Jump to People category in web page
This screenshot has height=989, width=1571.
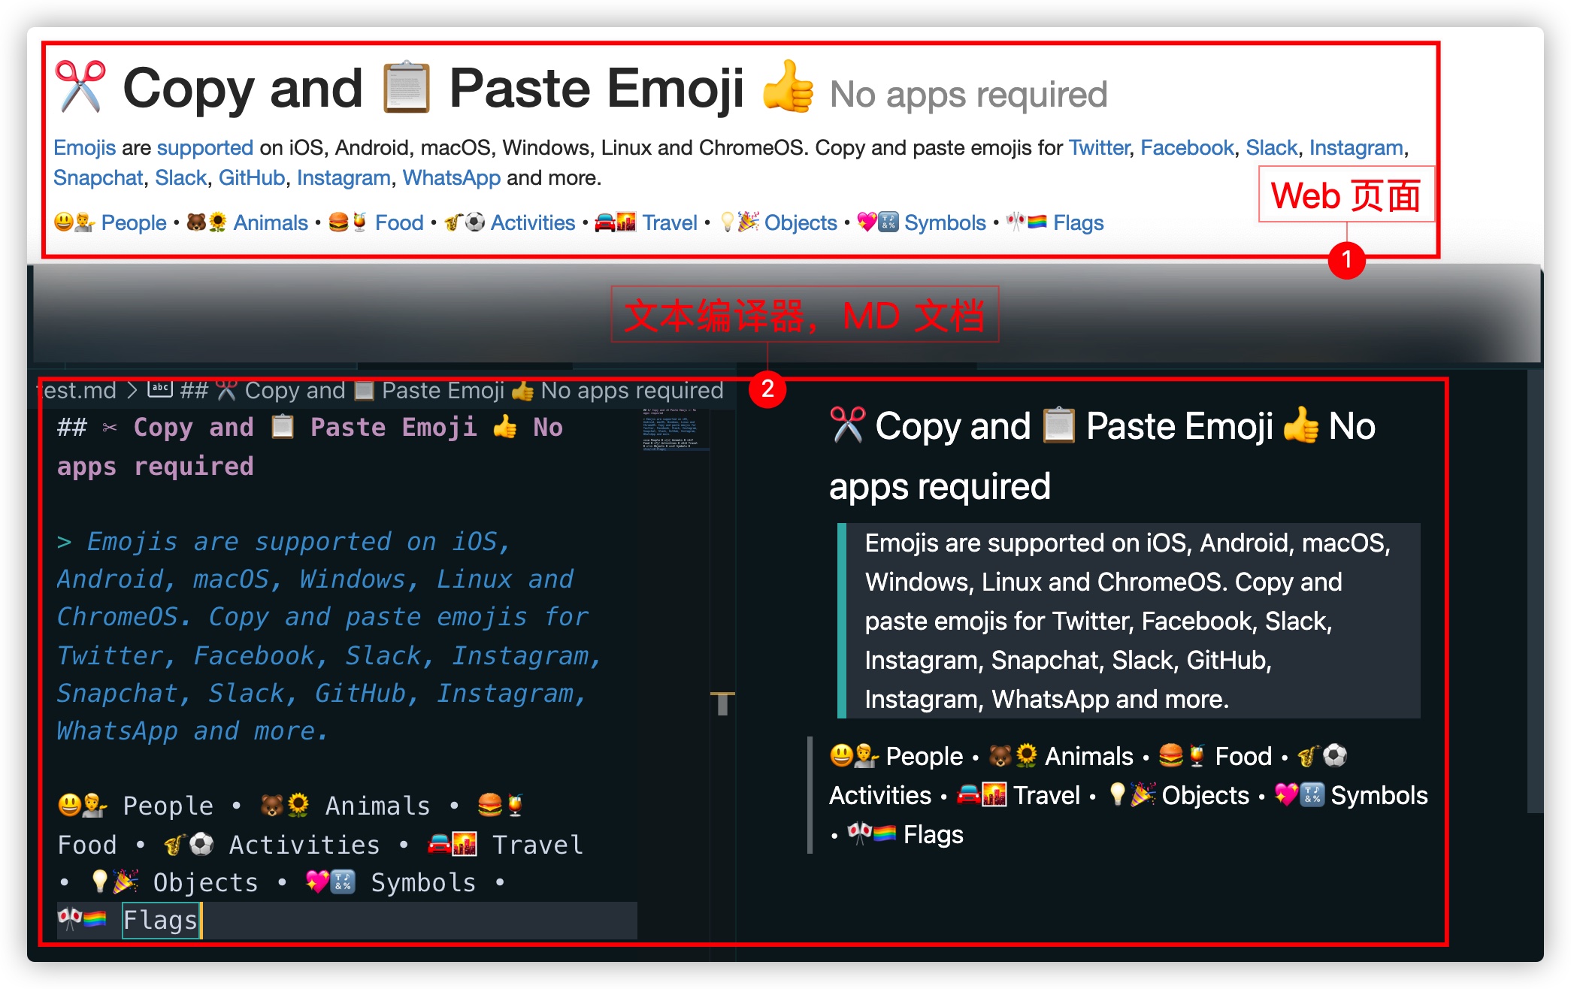pos(134,222)
